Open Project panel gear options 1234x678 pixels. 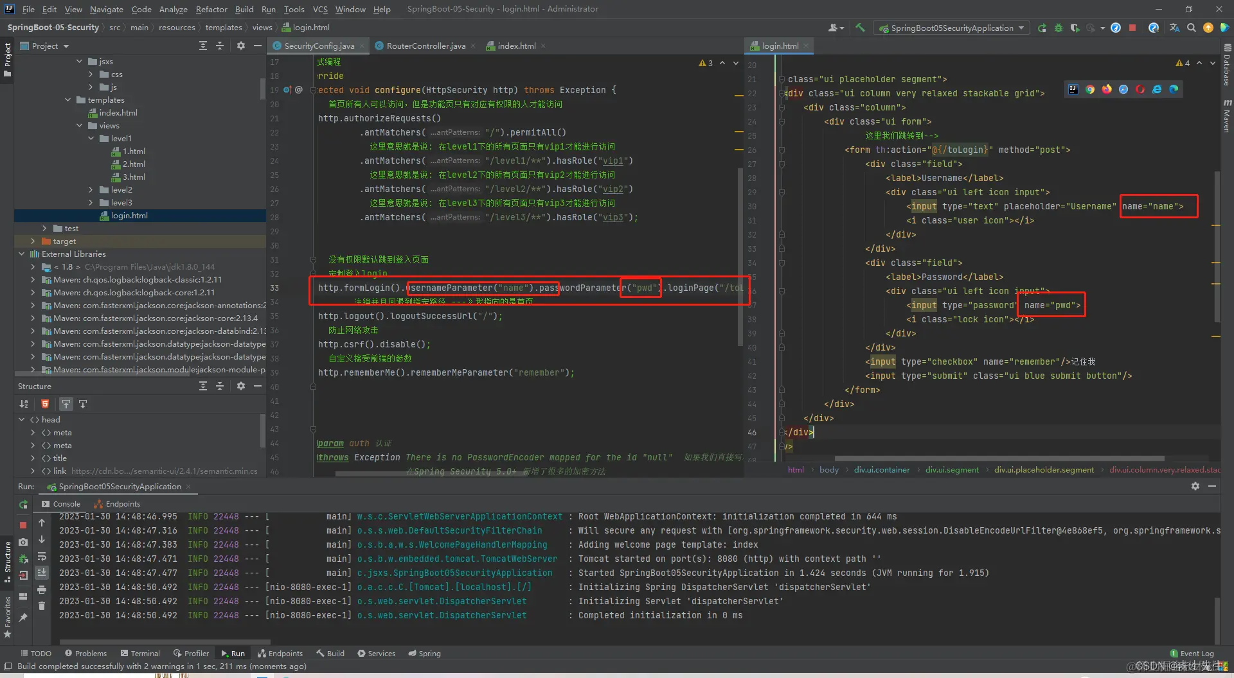click(x=241, y=46)
